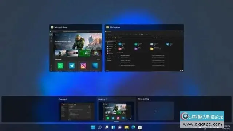Click the File Explorer window title icon

(108, 27)
